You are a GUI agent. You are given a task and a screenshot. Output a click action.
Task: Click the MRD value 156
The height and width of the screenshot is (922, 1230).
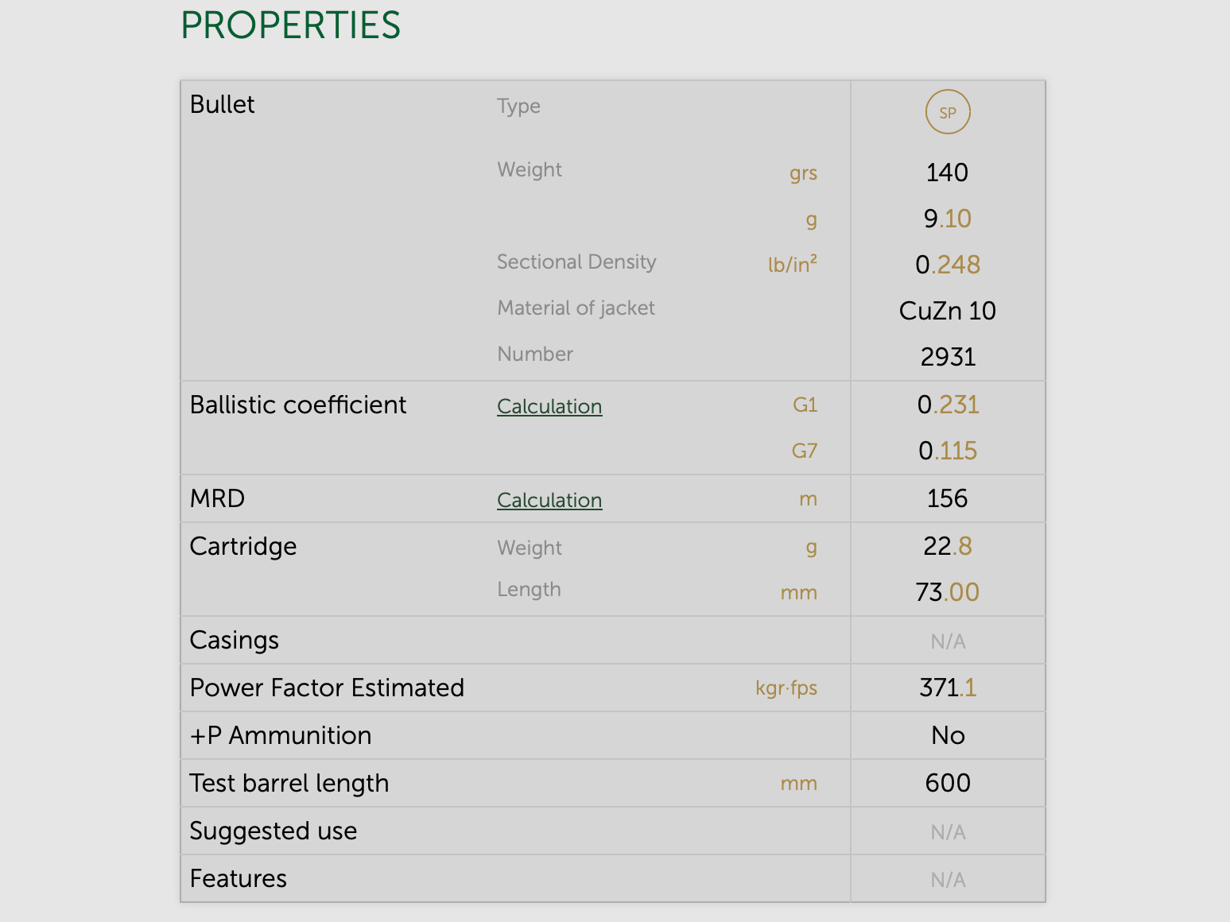tap(947, 498)
